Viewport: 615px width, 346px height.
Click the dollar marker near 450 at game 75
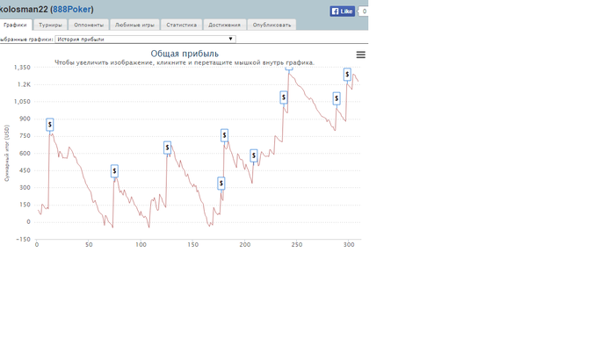click(114, 171)
